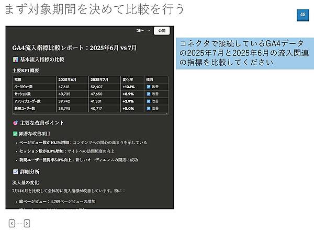Click the value 47,618
The image size is (314, 235).
click(64, 87)
